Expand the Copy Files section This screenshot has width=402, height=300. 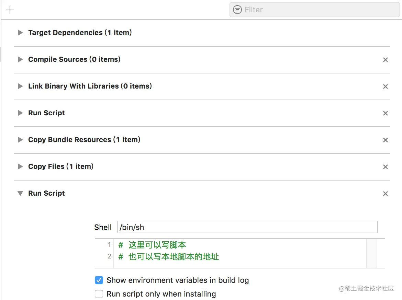20,166
